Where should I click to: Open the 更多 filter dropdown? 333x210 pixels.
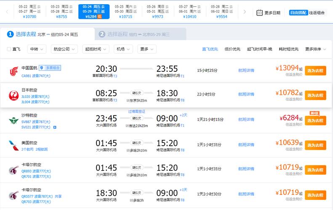147,49
